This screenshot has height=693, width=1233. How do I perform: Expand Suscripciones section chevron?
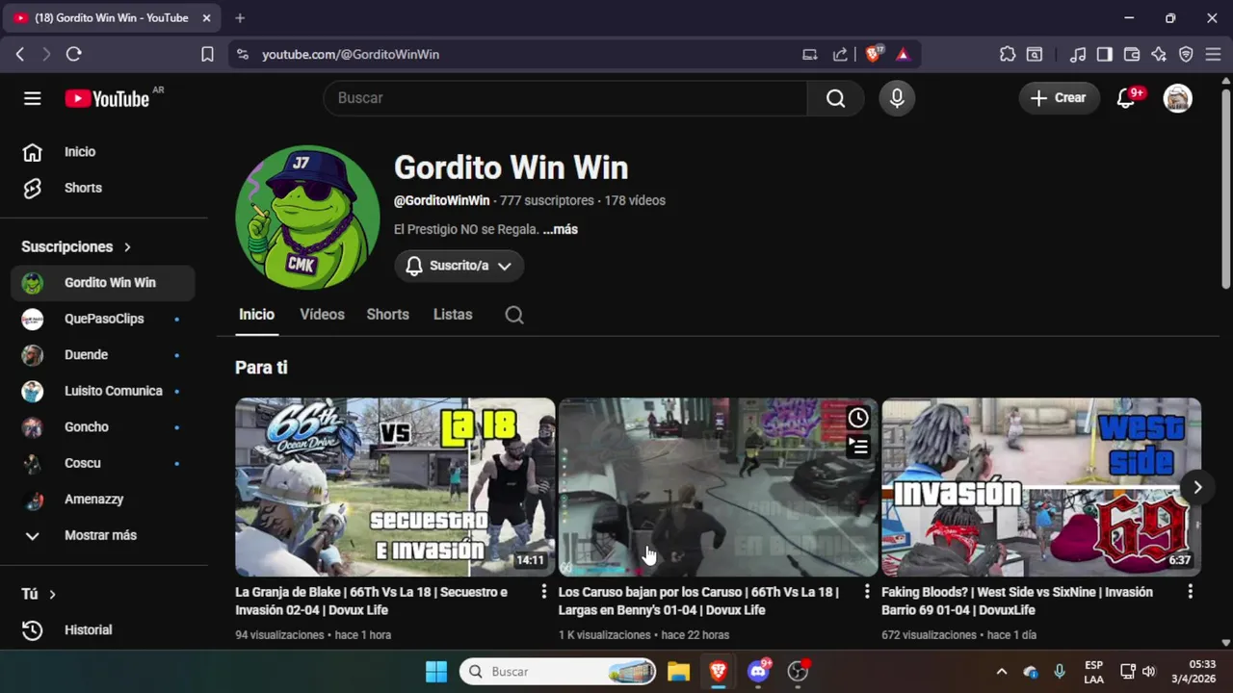[127, 247]
